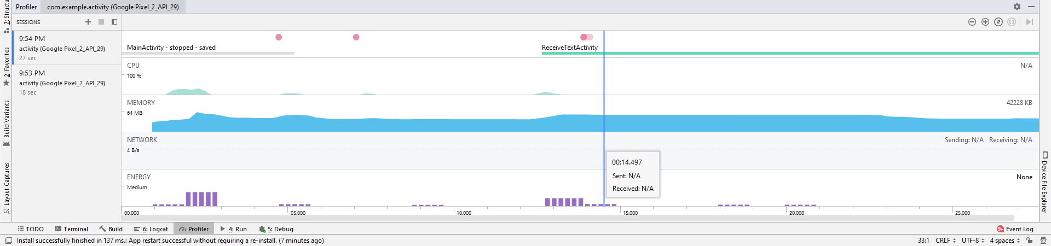The width and height of the screenshot is (1051, 246).
Task: Open the 4 spaces indent selector
Action: (1005, 241)
